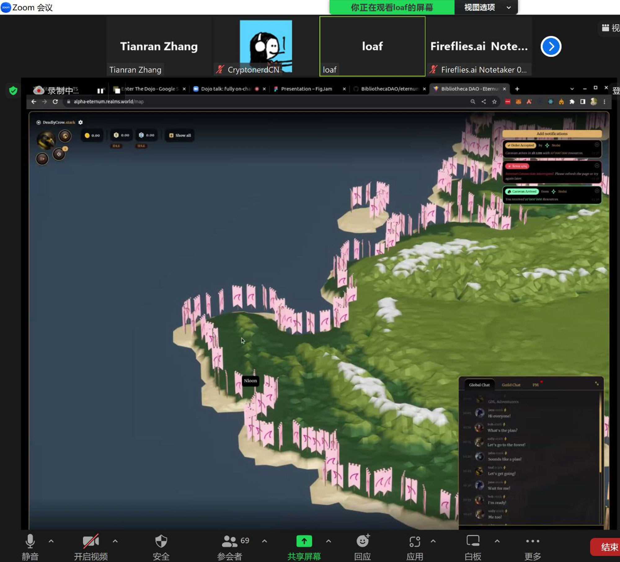The width and height of the screenshot is (620, 562).
Task: Expand the arrow beside 参会者 count
Action: pos(264,541)
